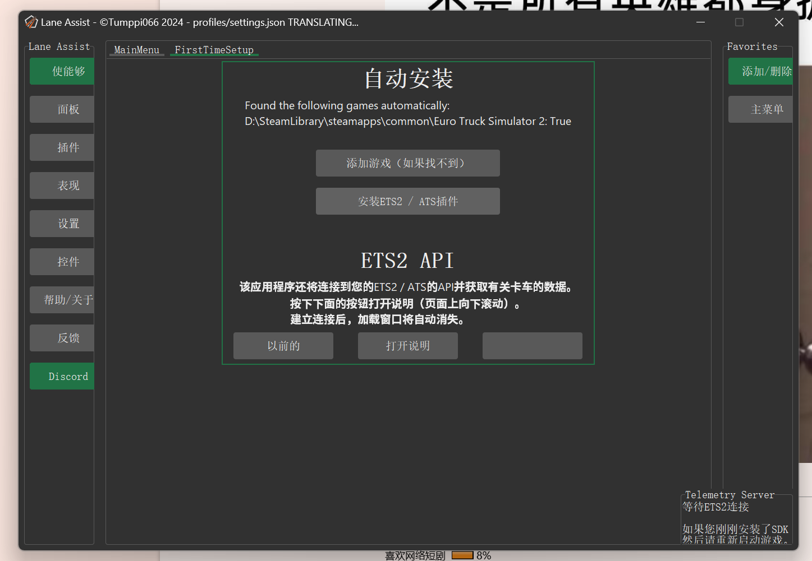Image resolution: width=812 pixels, height=561 pixels.
Task: Click the blank button right of 打开说明
Action: [x=532, y=346]
